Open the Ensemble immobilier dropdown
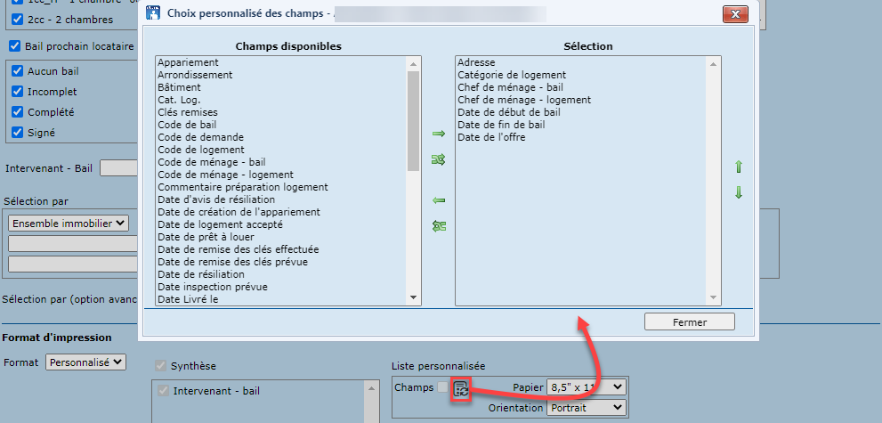This screenshot has width=882, height=423. tap(69, 223)
